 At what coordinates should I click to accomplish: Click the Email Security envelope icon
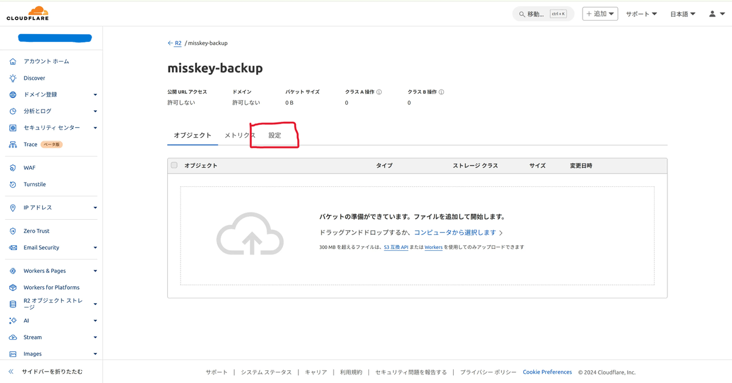tap(13, 248)
